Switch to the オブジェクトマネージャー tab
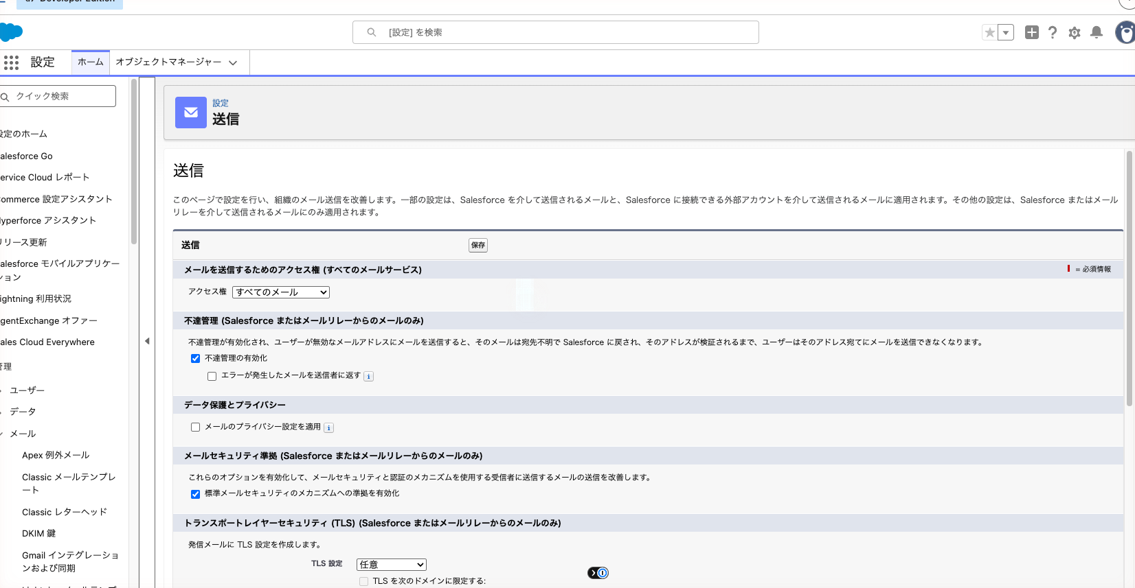 (x=168, y=62)
